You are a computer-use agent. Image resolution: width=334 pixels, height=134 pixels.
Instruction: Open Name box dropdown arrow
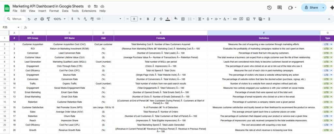pos(18,27)
